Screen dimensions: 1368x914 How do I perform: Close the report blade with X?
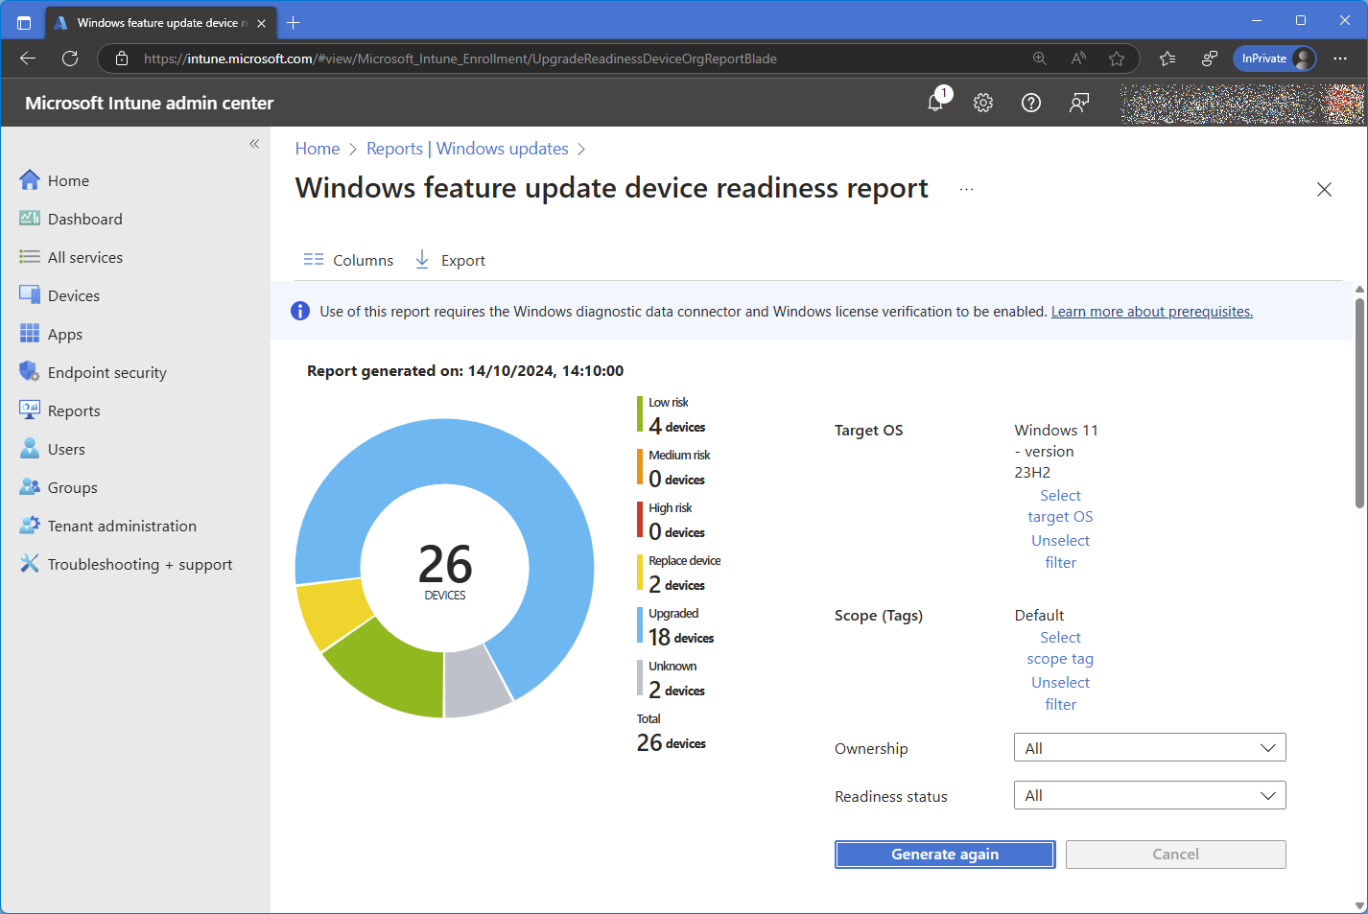(1324, 190)
